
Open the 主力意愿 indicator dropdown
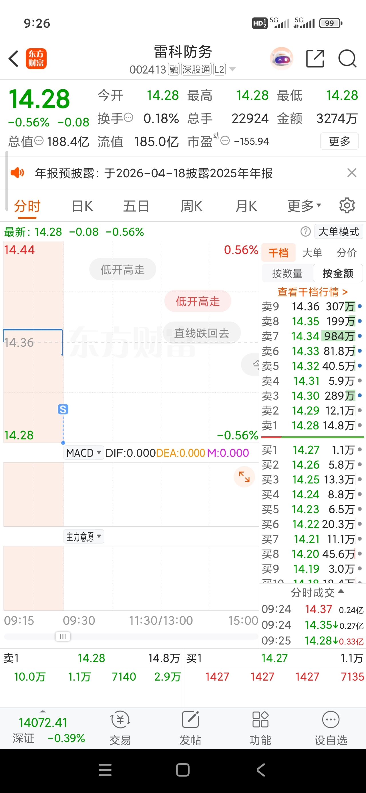pyautogui.click(x=84, y=537)
